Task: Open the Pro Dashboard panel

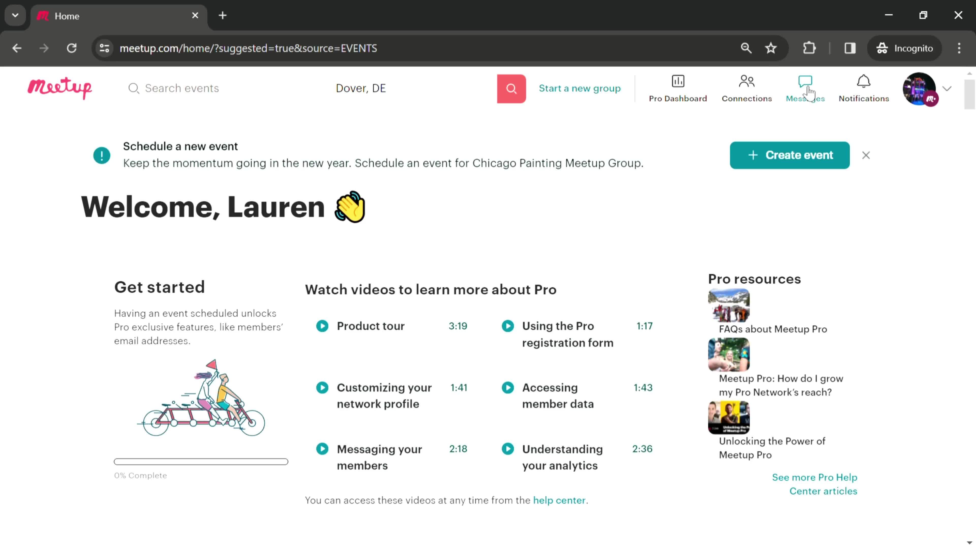Action: click(x=677, y=88)
